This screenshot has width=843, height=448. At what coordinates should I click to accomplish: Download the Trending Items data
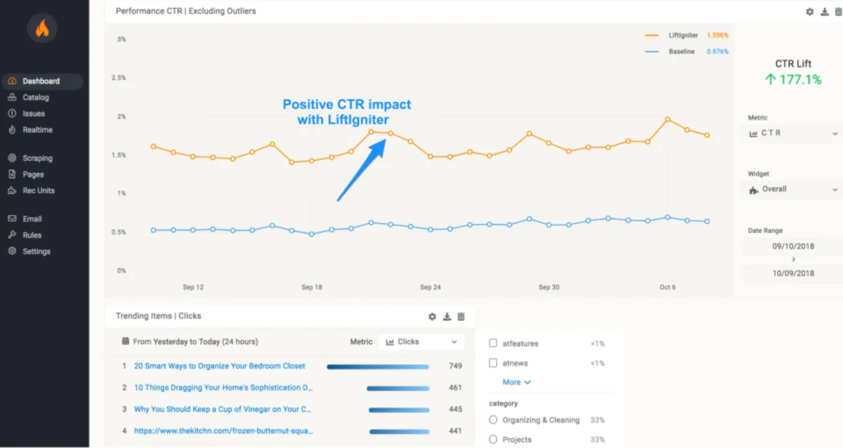tap(447, 317)
